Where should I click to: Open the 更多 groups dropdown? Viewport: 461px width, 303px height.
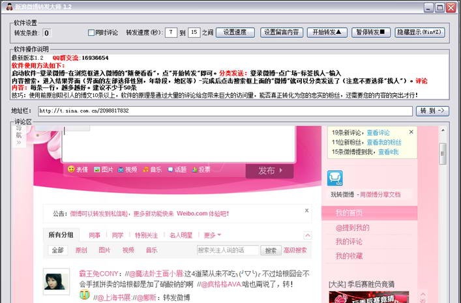[x=213, y=235]
